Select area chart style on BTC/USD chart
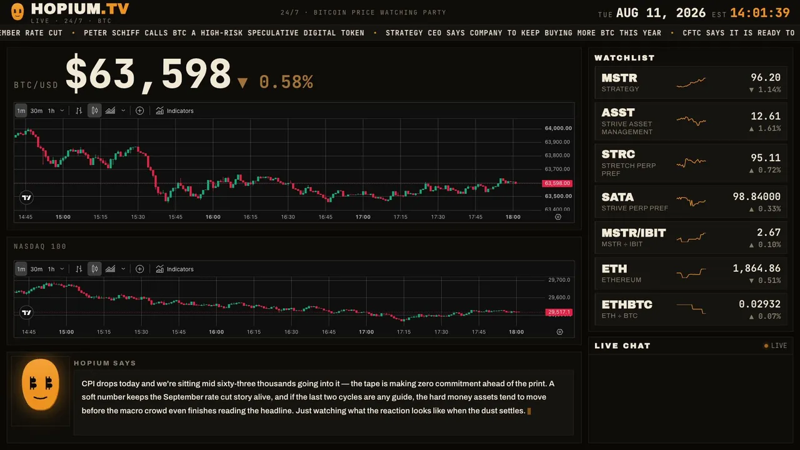The width and height of the screenshot is (800, 450). [x=110, y=111]
